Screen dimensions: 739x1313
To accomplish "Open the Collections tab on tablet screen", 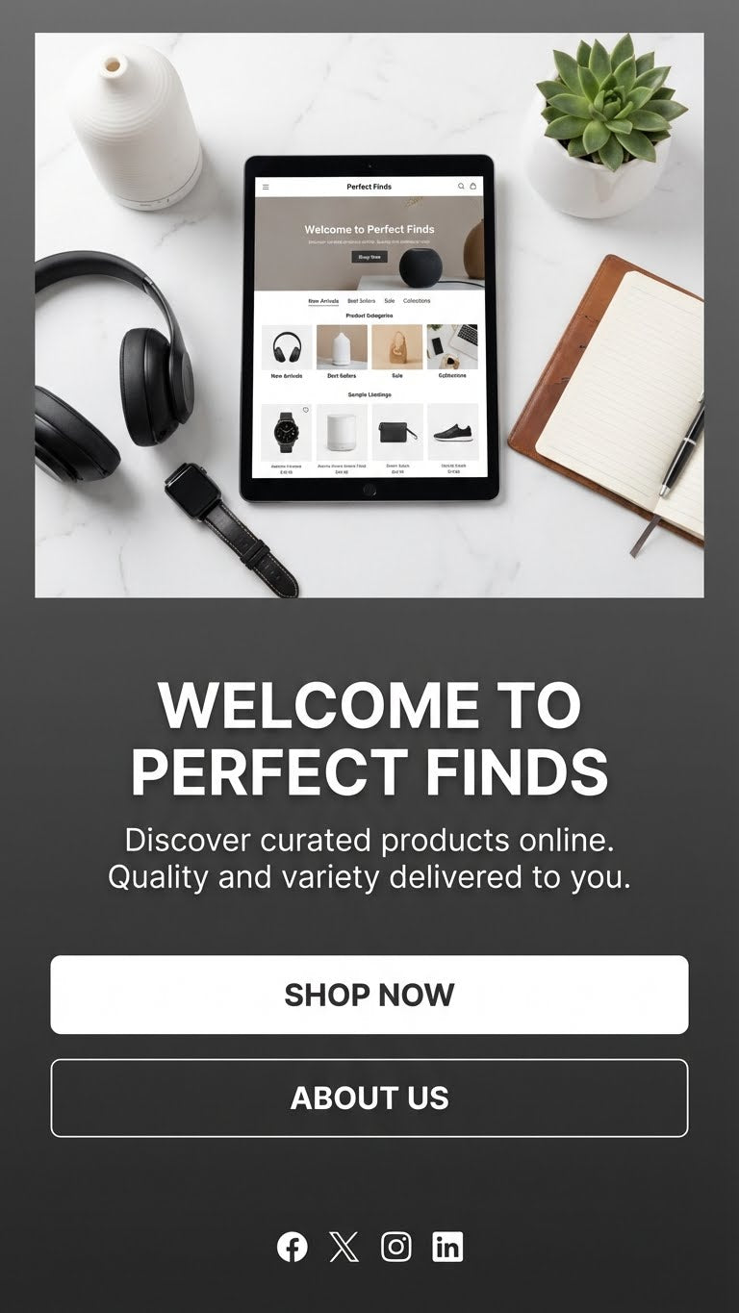I will [x=417, y=301].
